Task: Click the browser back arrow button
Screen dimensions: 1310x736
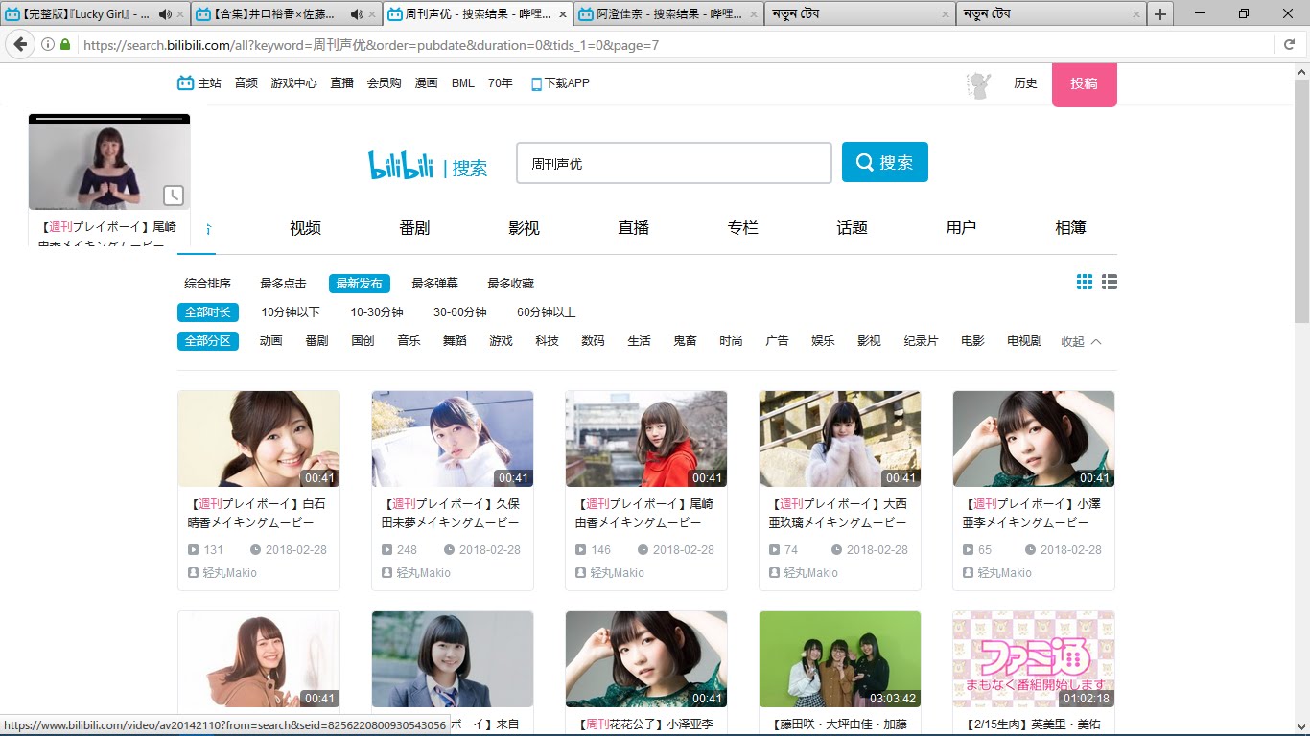Action: [x=20, y=44]
